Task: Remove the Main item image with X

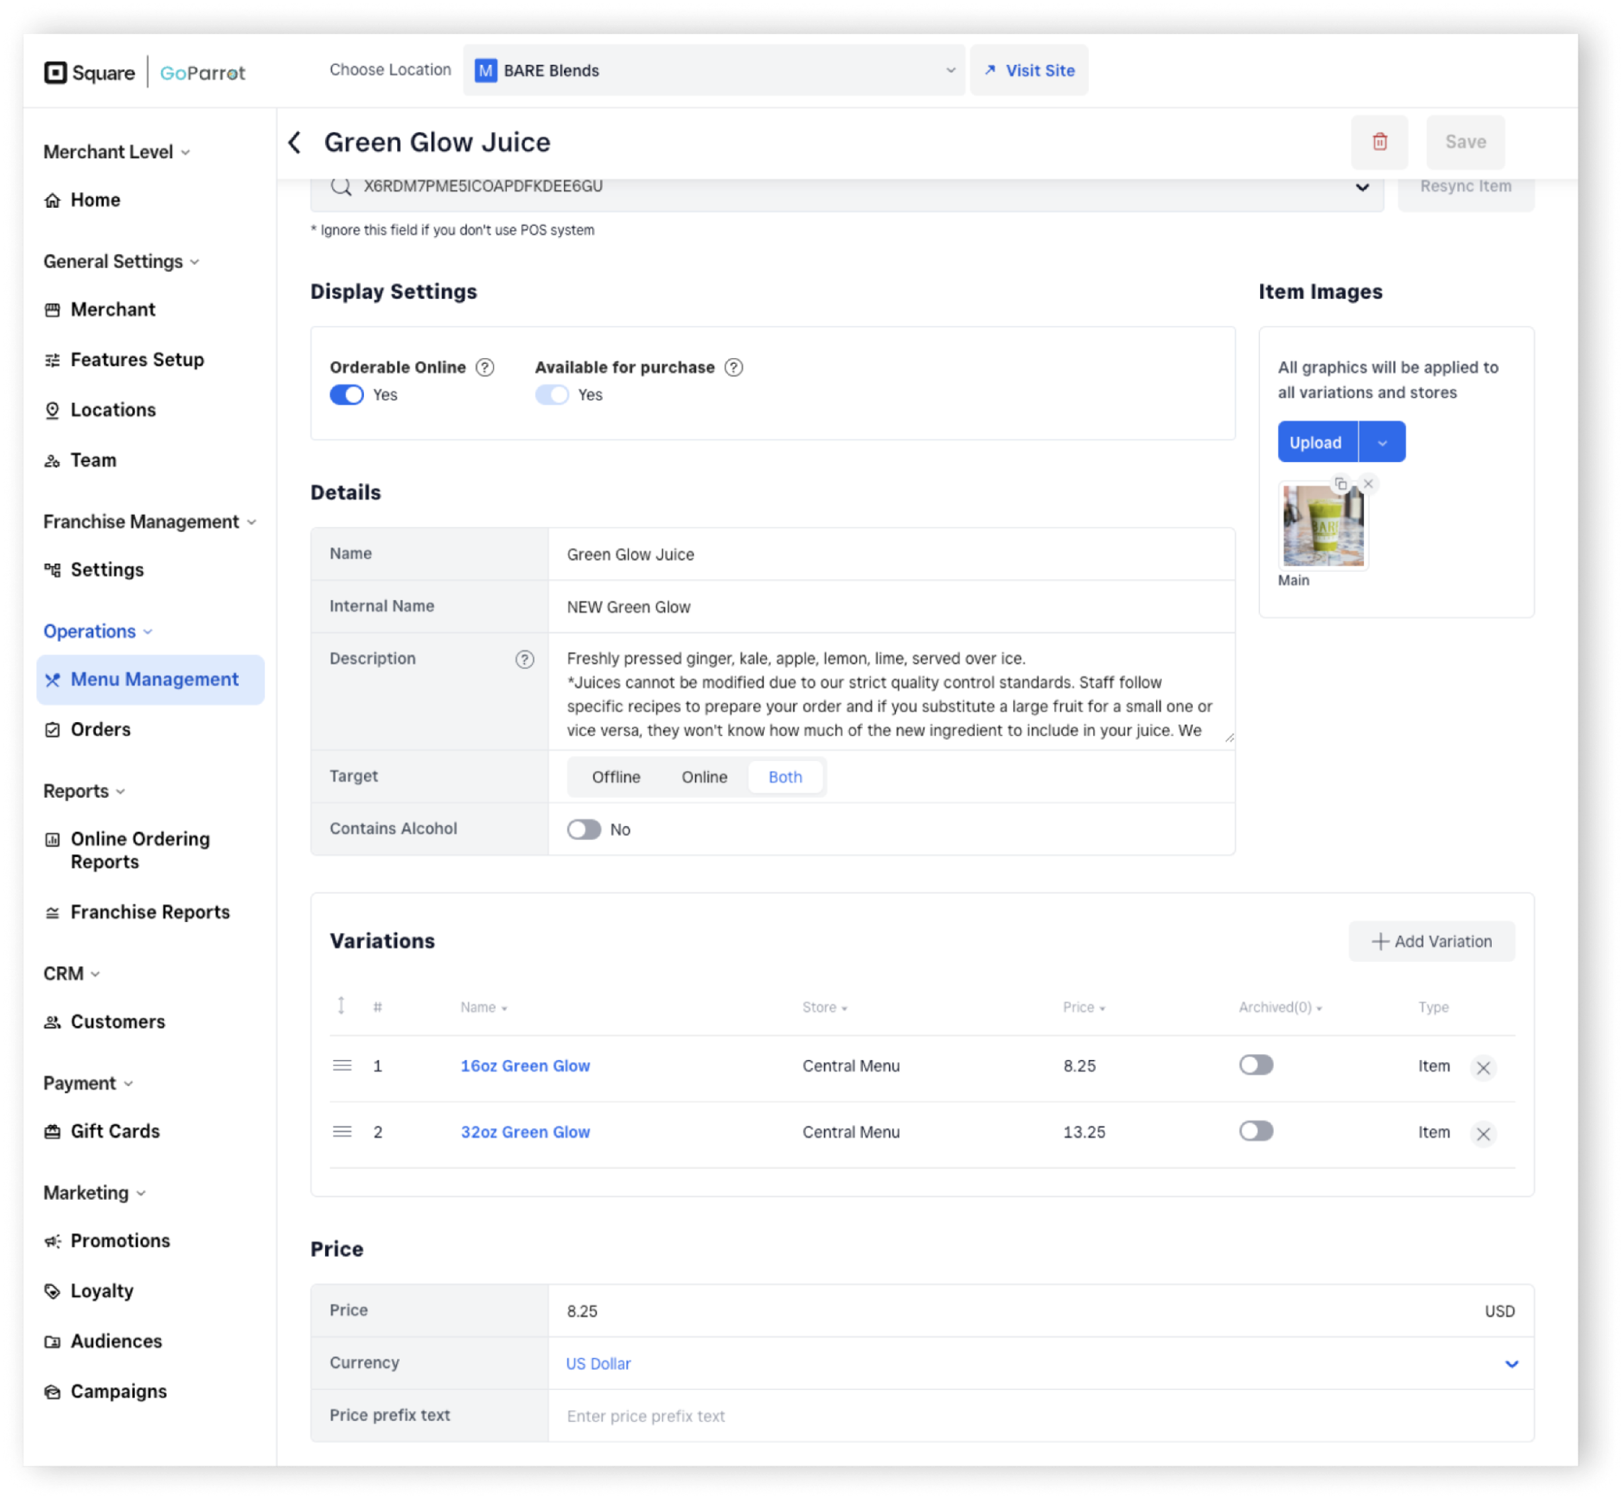Action: point(1368,484)
